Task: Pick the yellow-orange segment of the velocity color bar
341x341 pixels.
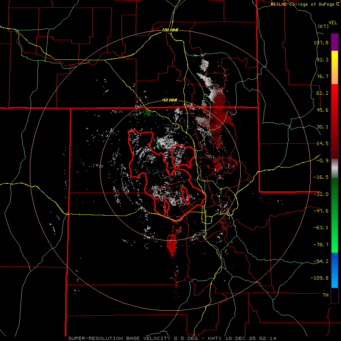Action: (x=335, y=67)
